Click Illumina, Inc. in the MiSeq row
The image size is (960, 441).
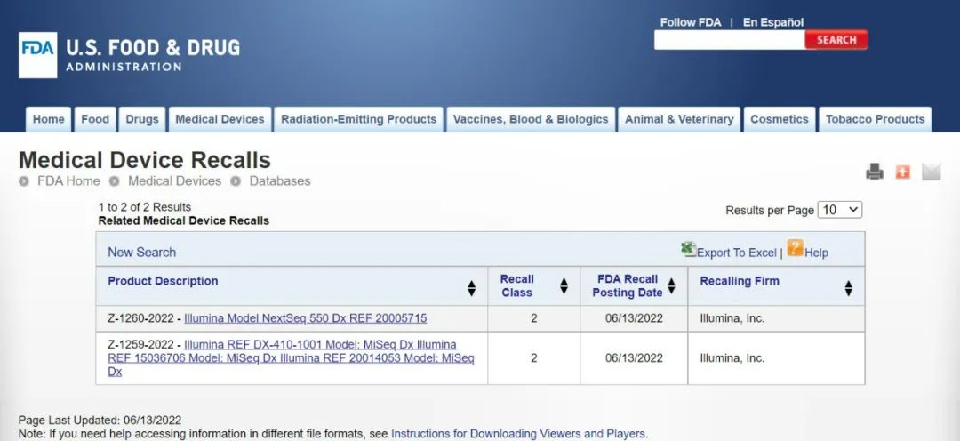732,358
